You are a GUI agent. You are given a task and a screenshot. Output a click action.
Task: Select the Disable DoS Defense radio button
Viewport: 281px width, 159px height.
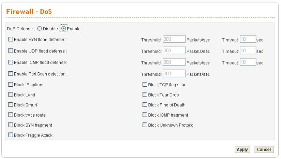[40, 29]
